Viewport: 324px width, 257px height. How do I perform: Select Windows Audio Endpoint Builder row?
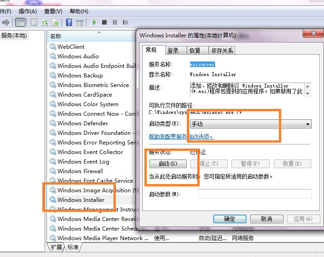(x=93, y=66)
